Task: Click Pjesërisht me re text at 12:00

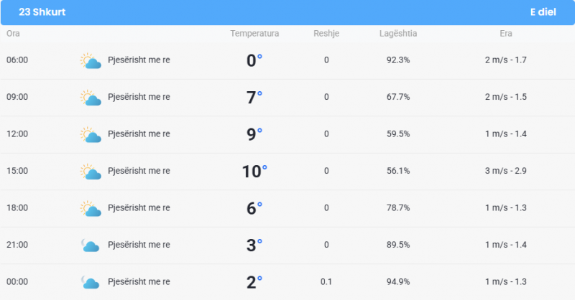Action: (x=139, y=134)
